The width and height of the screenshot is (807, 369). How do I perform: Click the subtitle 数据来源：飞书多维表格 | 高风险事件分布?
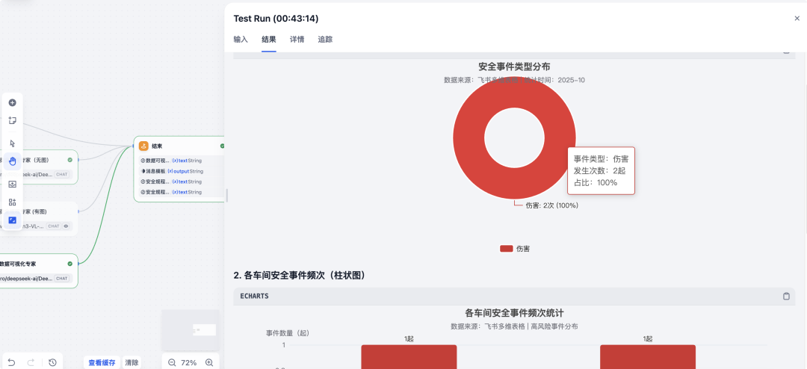point(514,326)
